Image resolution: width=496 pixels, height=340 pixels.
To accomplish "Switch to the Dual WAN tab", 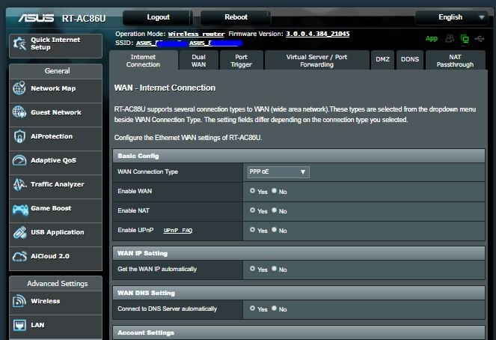I will point(199,61).
